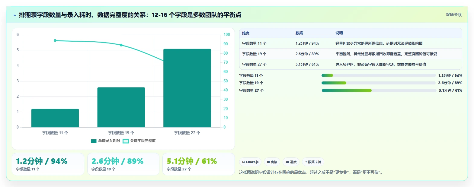474x187 pixels.
Task: Click the description starting 进入负担区
Action: point(381,65)
